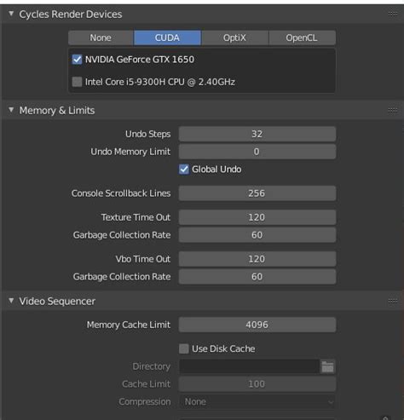404x420 pixels.
Task: Choose the None render device option
Action: click(101, 37)
